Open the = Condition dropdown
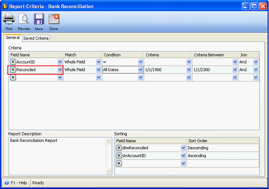 click(141, 62)
